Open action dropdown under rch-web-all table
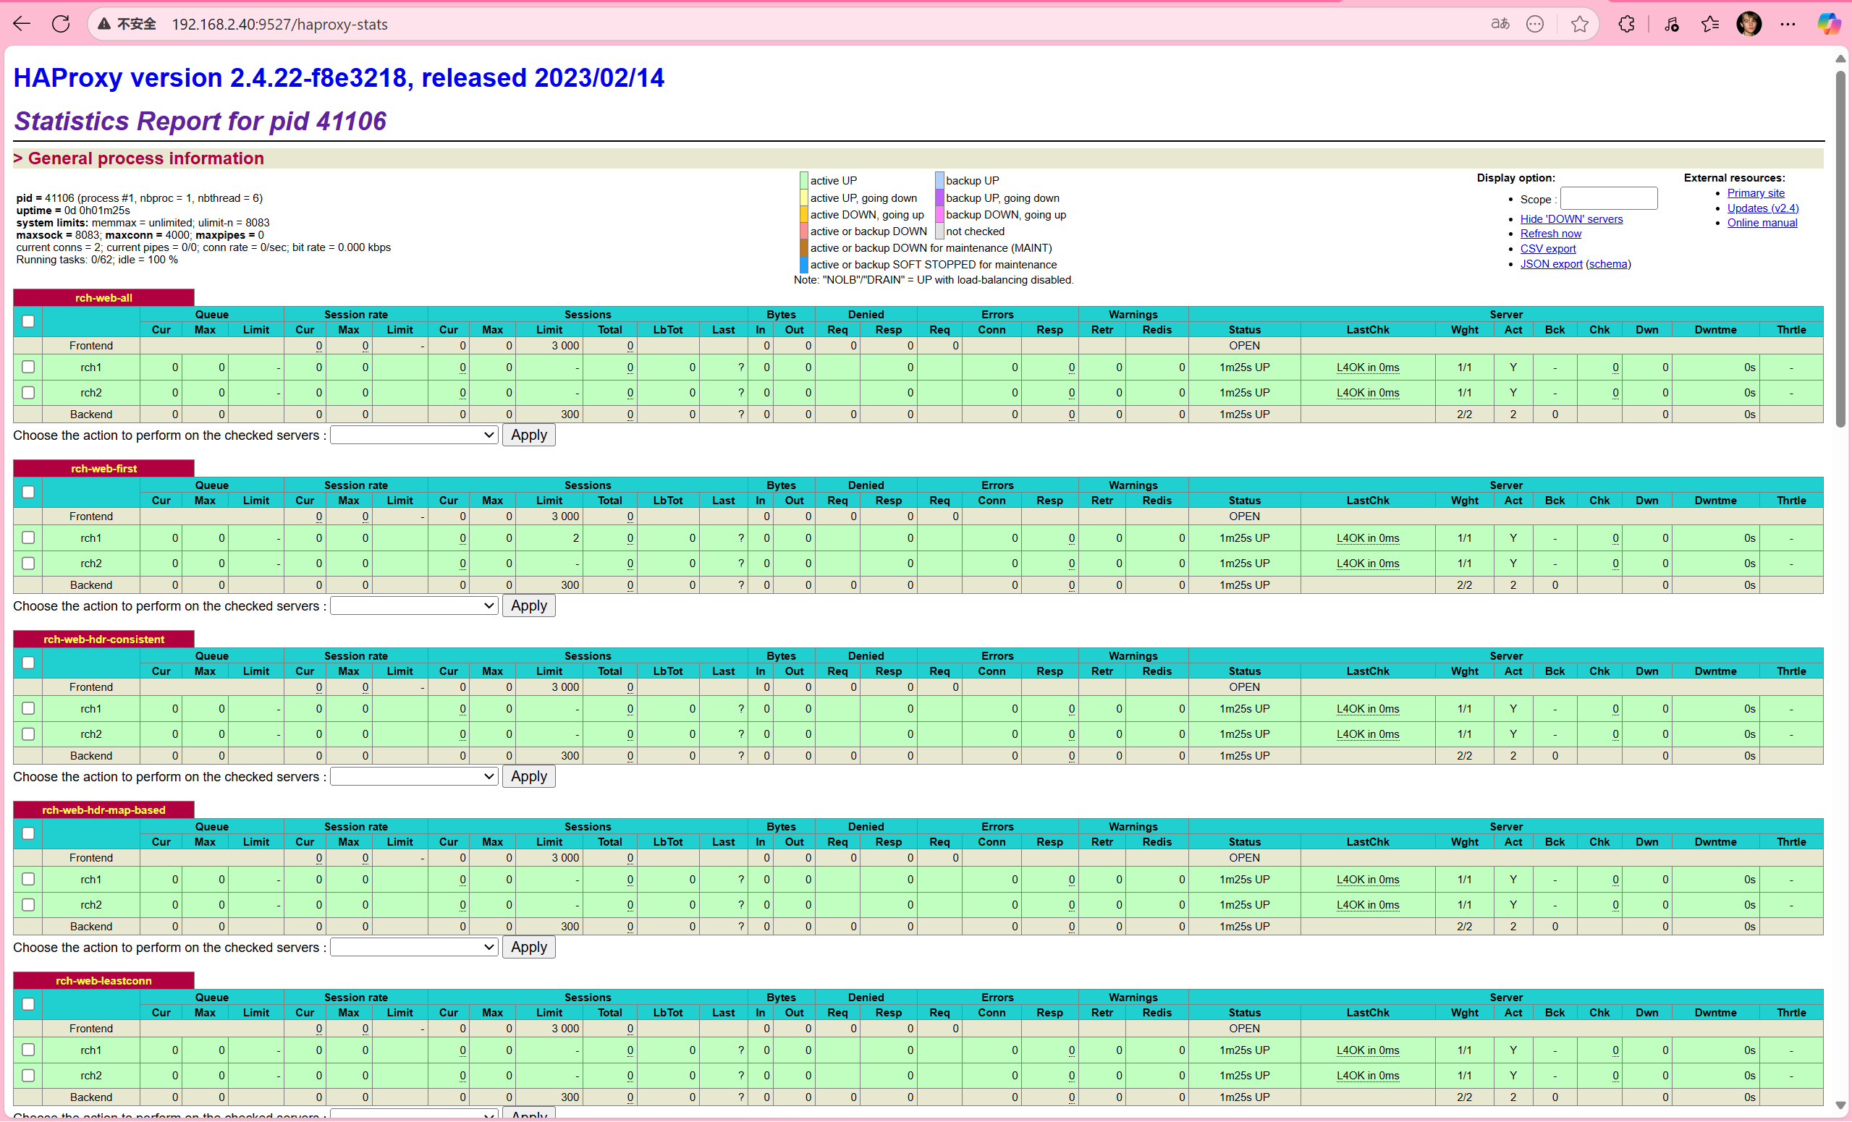The height and width of the screenshot is (1122, 1852). (x=414, y=435)
